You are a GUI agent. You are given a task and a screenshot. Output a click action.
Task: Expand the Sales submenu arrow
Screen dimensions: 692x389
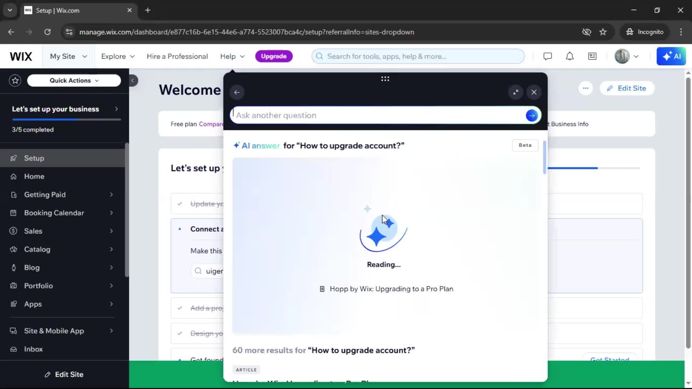tap(111, 231)
